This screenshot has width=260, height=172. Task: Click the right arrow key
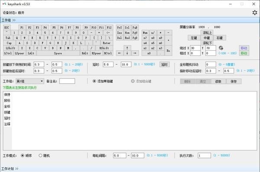(135, 53)
